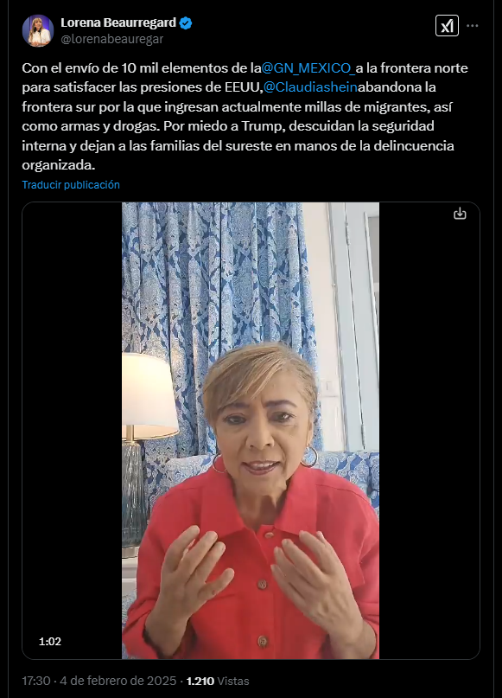The width and height of the screenshot is (502, 698).
Task: Open the @lorenabeauregar handle link
Action: (112, 39)
